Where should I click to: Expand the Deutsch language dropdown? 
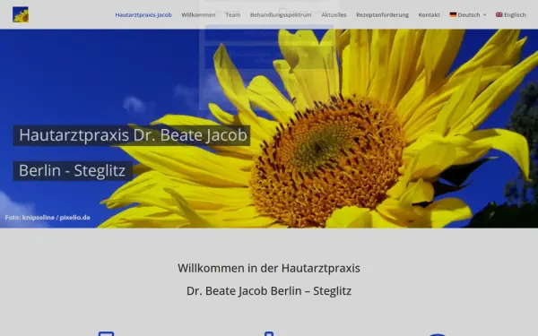coord(468,14)
